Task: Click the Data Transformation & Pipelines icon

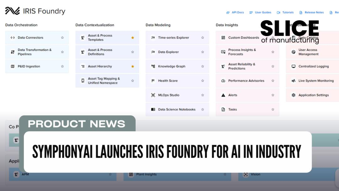Action: pyautogui.click(x=13, y=52)
